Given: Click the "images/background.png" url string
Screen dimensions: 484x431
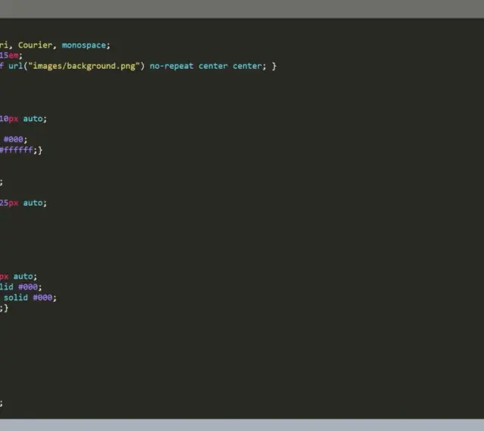Looking at the screenshot, I should pos(84,66).
